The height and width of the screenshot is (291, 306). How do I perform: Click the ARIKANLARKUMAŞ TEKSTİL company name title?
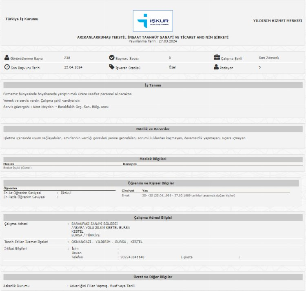click(153, 37)
